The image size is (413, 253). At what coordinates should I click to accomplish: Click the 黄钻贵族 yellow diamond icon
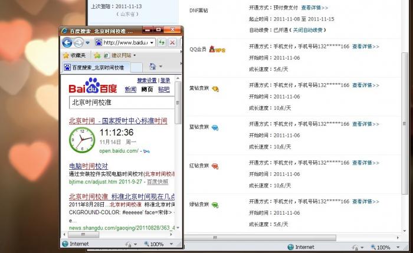215,89
